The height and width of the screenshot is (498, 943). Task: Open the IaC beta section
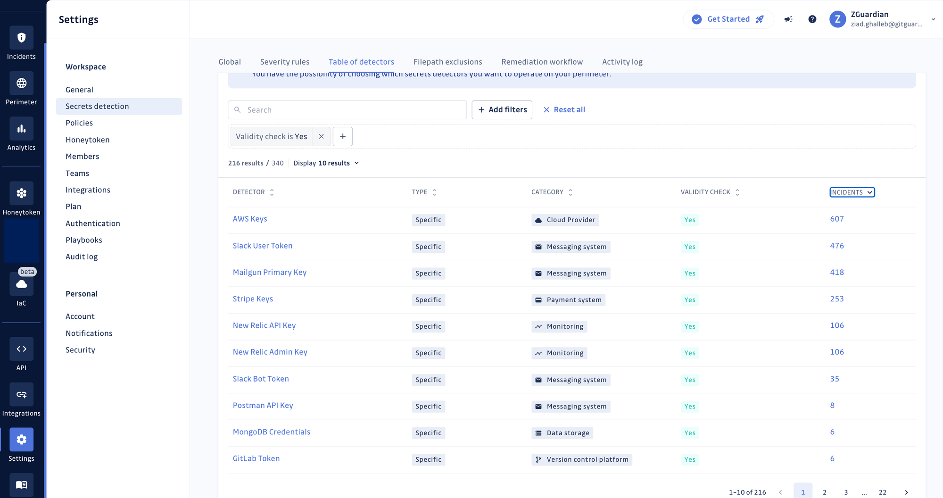(x=21, y=284)
